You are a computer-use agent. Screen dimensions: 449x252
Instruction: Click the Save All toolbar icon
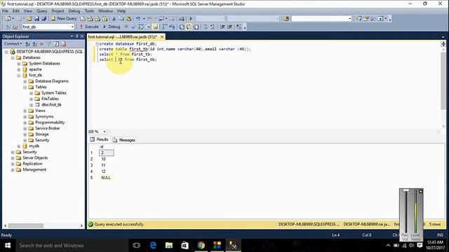click(43, 19)
